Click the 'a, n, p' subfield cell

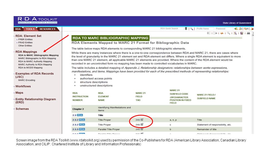(x=173, y=120)
